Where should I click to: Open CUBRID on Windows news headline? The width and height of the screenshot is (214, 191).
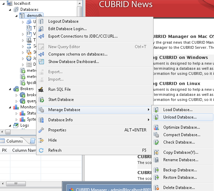pos(180,58)
